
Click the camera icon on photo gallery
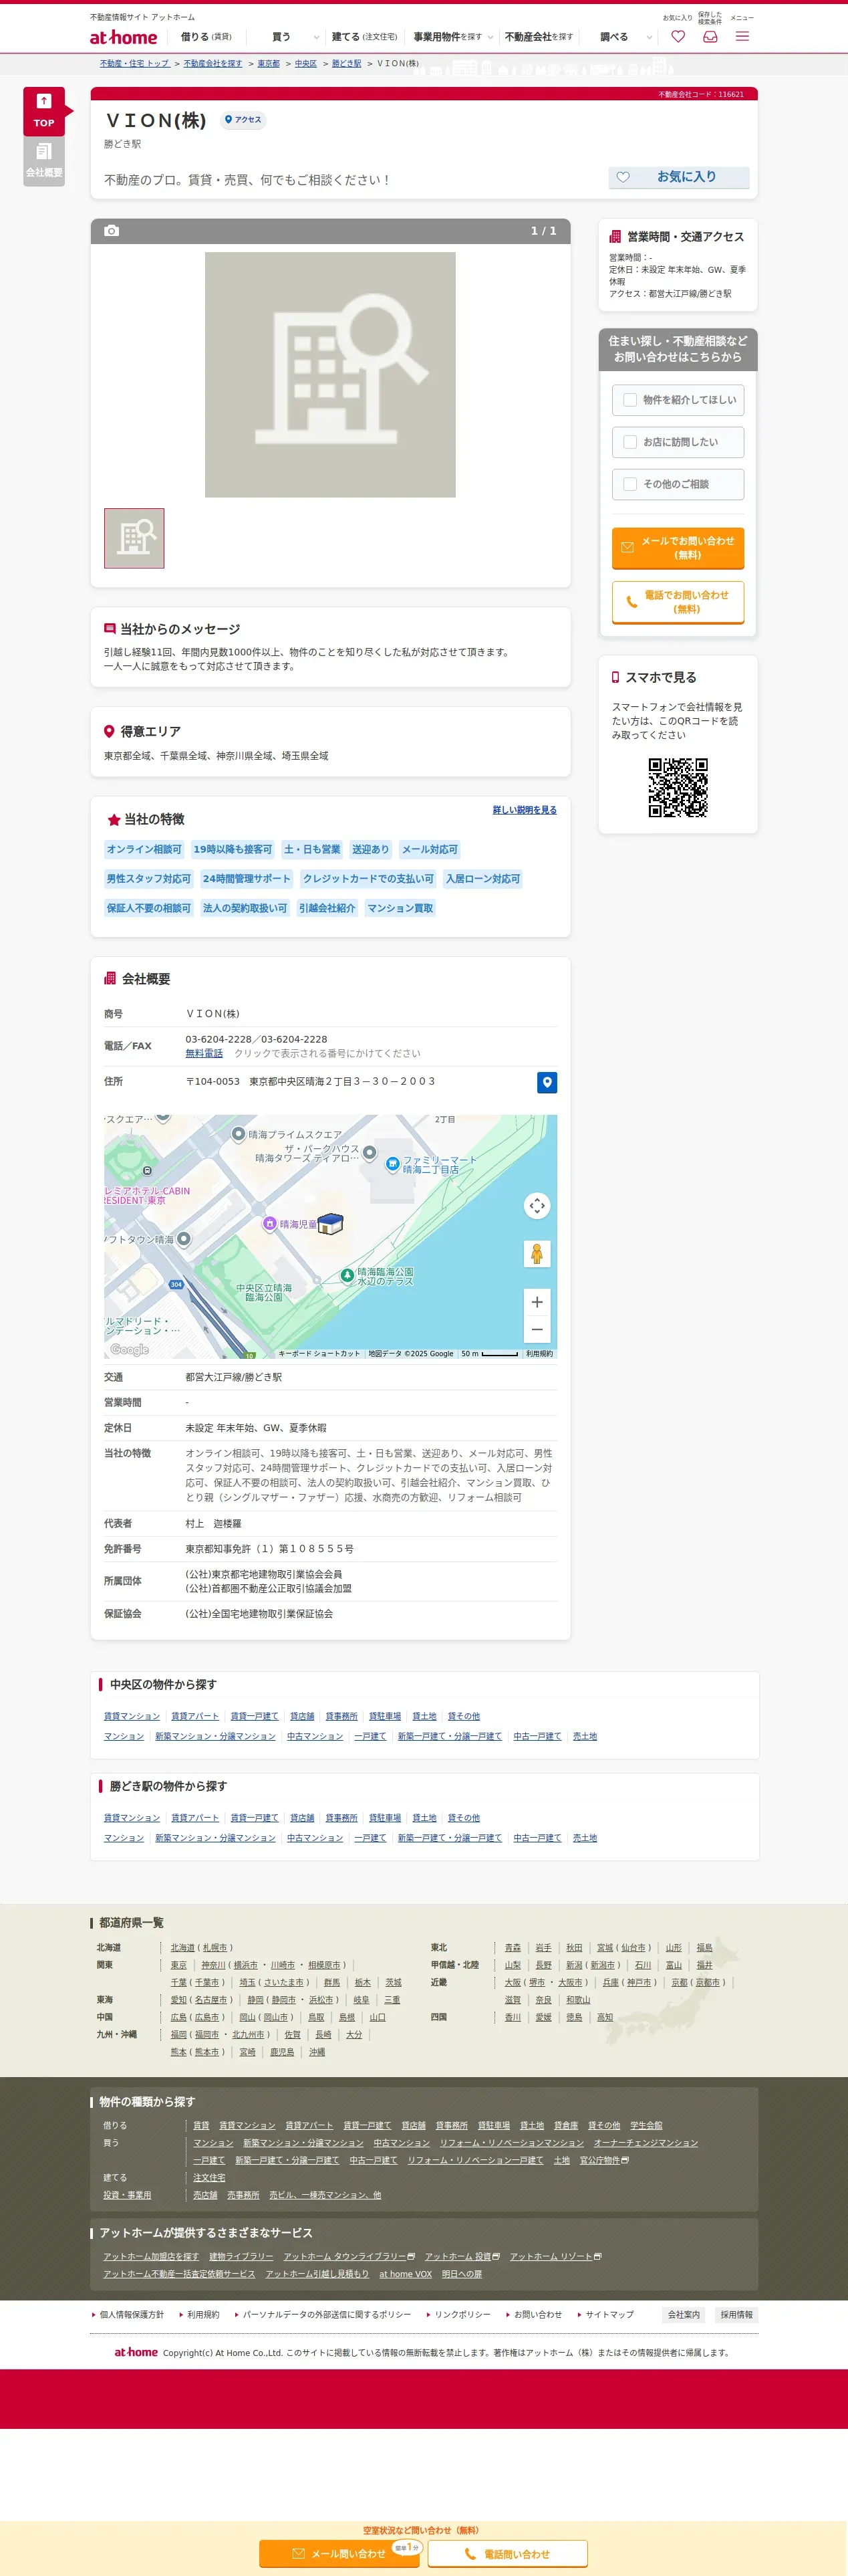pyautogui.click(x=112, y=231)
